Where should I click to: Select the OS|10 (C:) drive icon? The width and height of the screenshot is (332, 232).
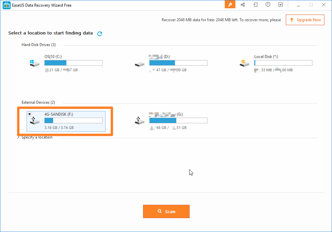(x=35, y=63)
